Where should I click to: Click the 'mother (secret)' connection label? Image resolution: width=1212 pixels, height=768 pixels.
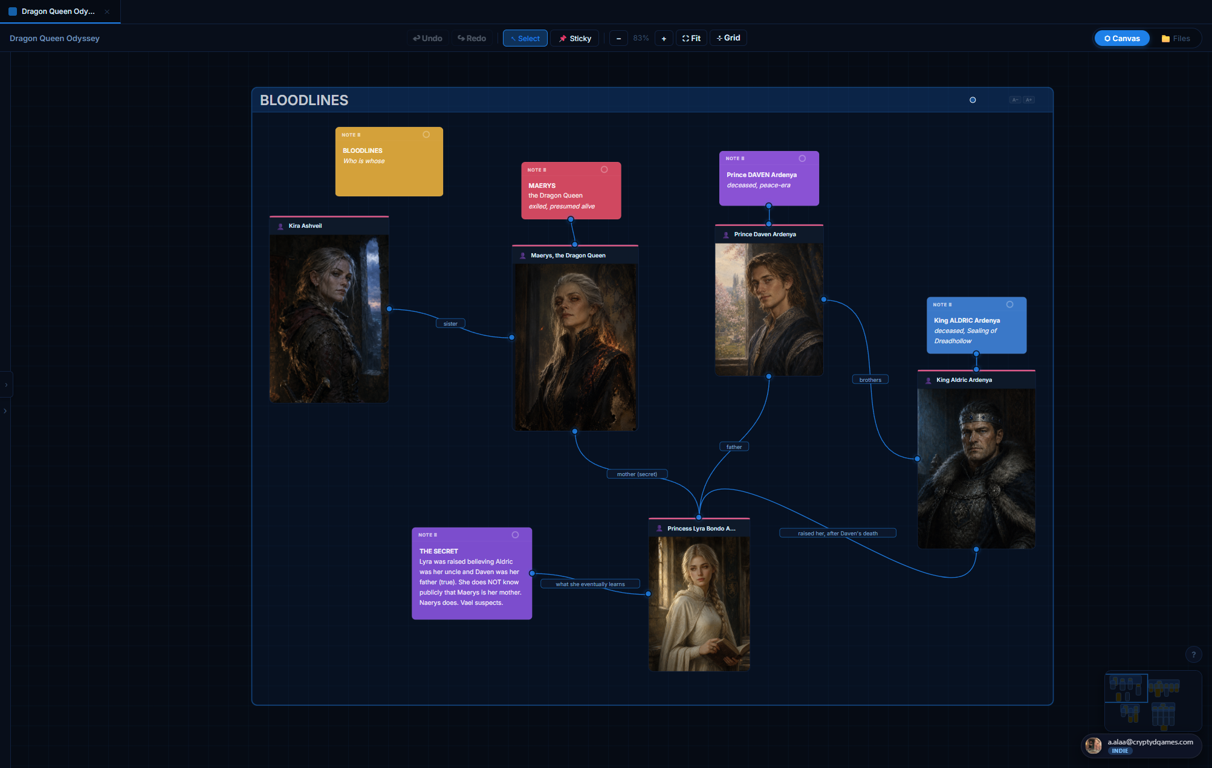click(637, 474)
